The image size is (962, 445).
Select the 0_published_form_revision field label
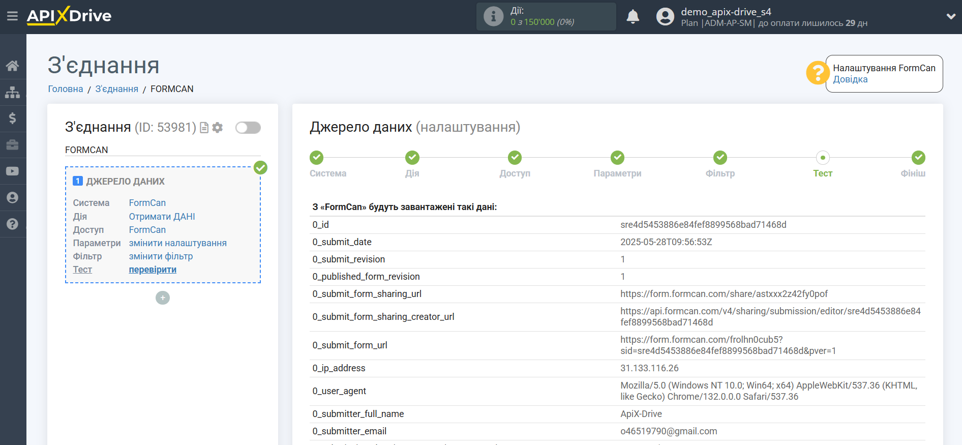click(366, 277)
